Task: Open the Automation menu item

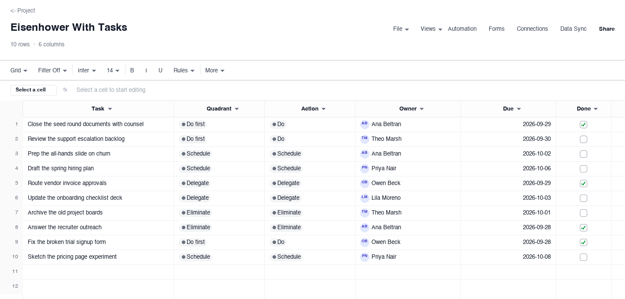Action: [x=462, y=29]
